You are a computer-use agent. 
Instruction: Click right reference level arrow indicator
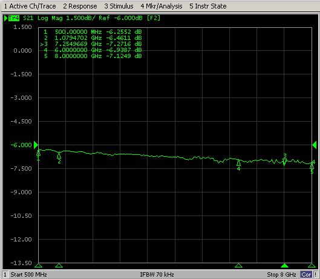[315, 145]
